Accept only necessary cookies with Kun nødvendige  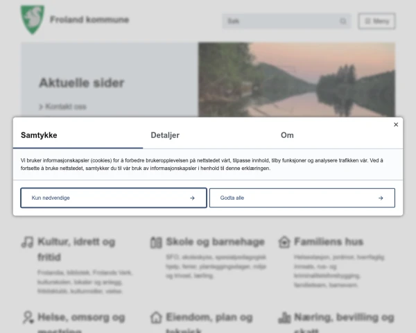click(114, 198)
